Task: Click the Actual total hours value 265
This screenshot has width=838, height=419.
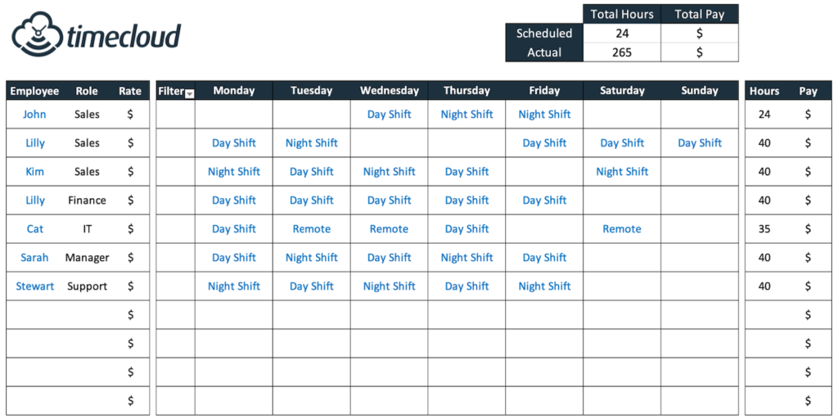Action: click(622, 52)
